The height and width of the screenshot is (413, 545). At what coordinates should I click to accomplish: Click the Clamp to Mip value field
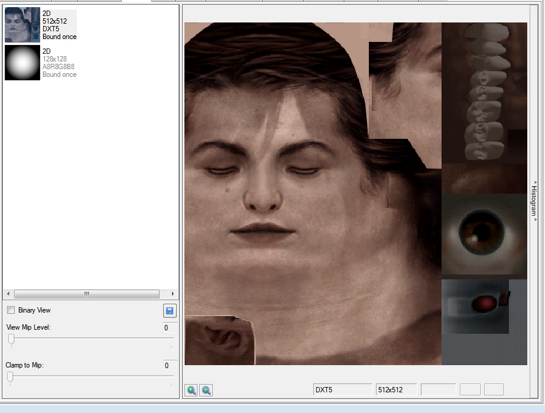click(x=170, y=365)
